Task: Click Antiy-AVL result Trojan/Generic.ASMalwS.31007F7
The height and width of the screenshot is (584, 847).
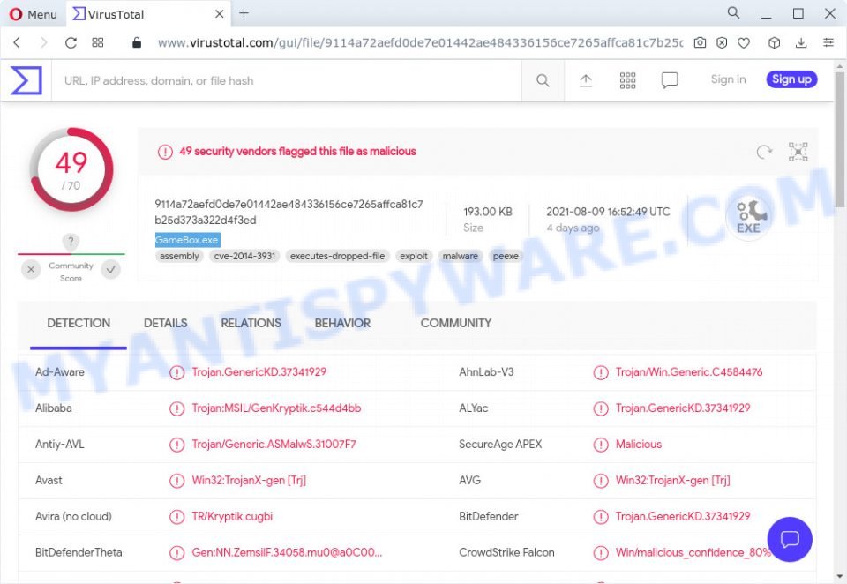Action: pos(274,444)
